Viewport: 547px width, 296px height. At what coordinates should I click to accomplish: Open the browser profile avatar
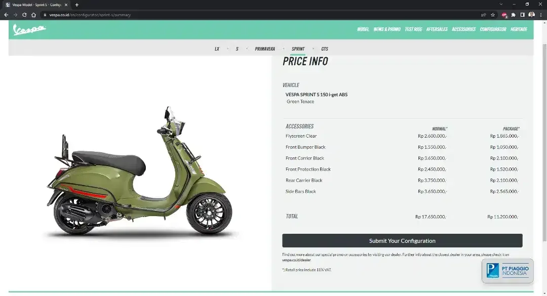point(532,15)
